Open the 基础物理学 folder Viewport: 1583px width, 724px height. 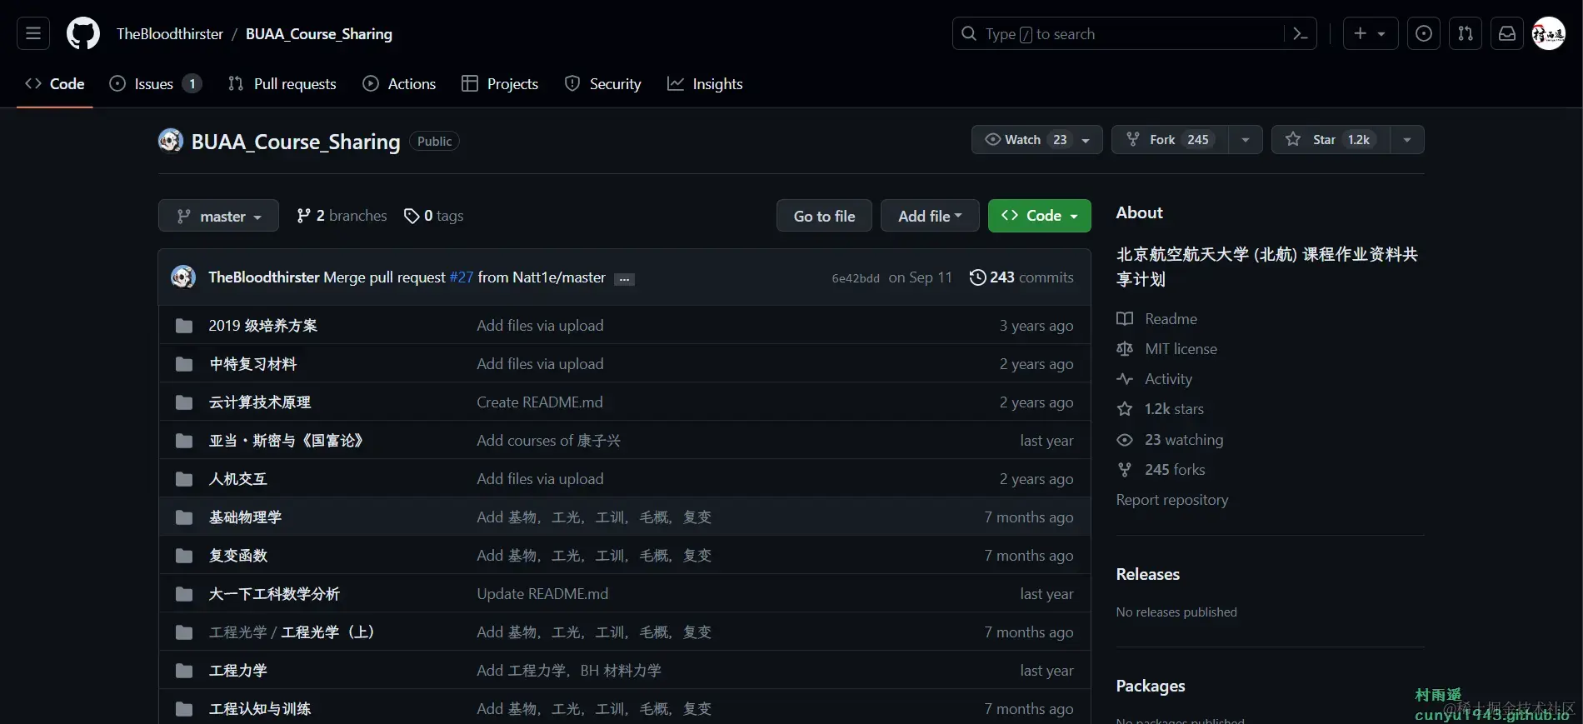coord(245,517)
